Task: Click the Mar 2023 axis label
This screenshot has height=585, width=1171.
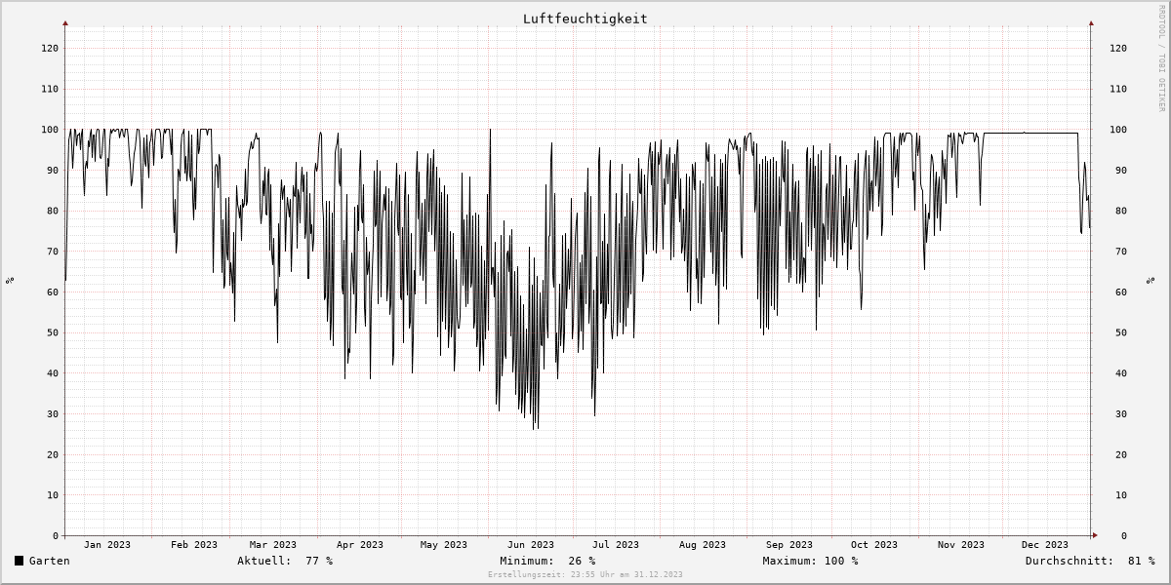Action: pos(273,545)
